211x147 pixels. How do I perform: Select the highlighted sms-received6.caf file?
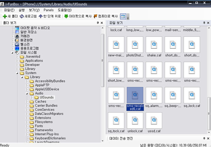(x=135, y=95)
